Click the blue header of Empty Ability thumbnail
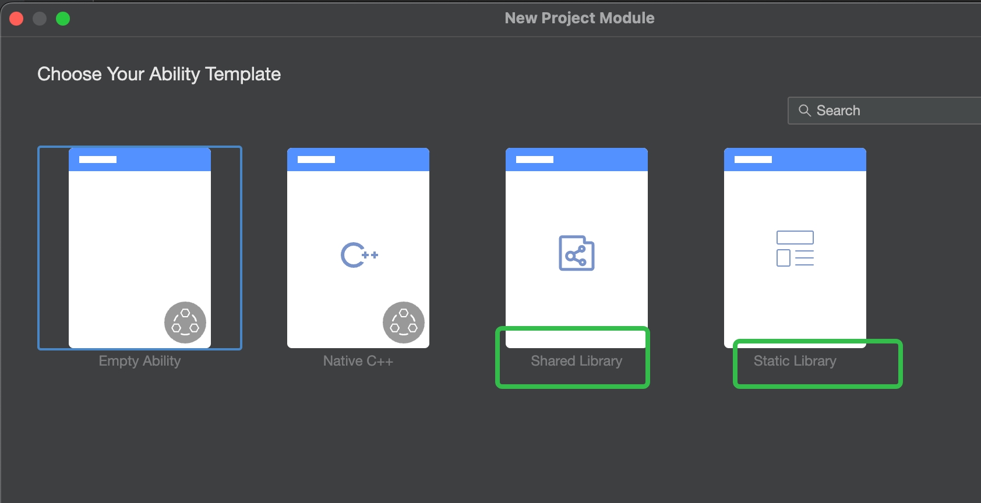Screen dimensions: 981x503 (140, 160)
